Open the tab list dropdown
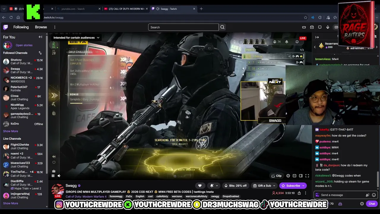This screenshot has width=380, height=214. coord(4,9)
